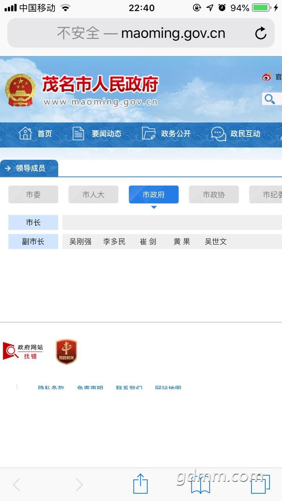Open vice mayor 吴刚强 profile link
282x501 pixels.
[80, 242]
